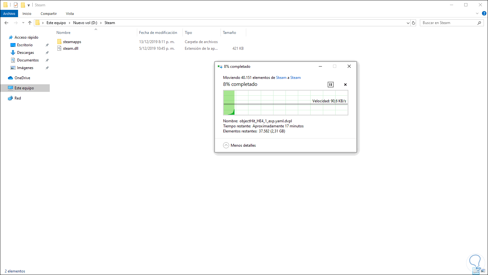Select Este equipo in the navigation pane
The height and width of the screenshot is (275, 488).
click(25, 88)
